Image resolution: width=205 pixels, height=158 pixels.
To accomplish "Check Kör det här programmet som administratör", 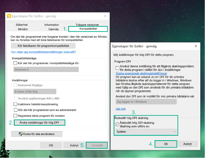I will point(16,110).
